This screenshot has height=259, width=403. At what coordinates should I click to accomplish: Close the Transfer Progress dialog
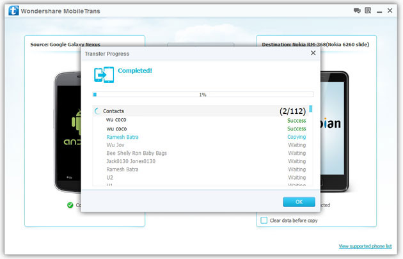coord(313,53)
